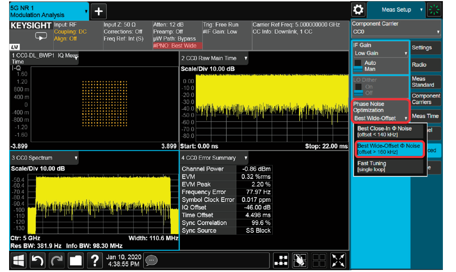Click the green continuous sweep spinner icon

click(x=434, y=10)
